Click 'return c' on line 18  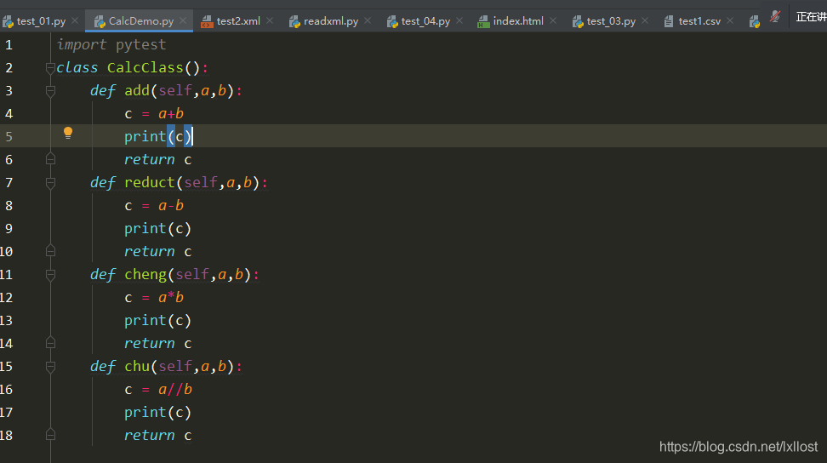pyautogui.click(x=157, y=435)
